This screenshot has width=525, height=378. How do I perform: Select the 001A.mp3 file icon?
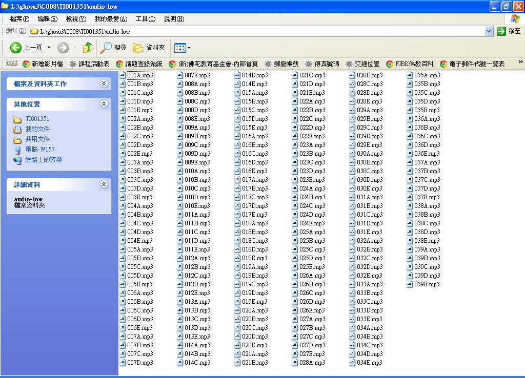123,75
